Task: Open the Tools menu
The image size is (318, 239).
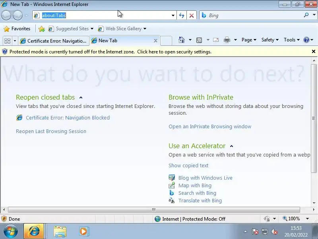Action: pos(292,40)
